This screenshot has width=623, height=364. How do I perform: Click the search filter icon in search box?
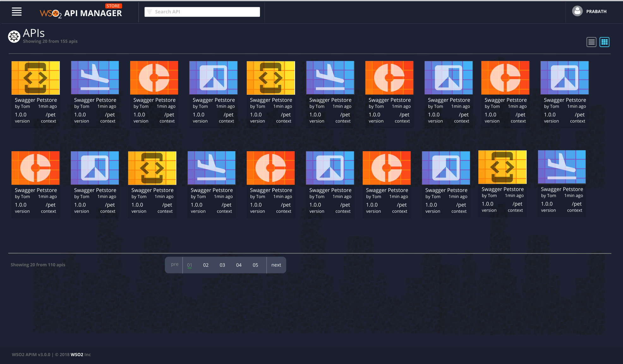point(149,12)
